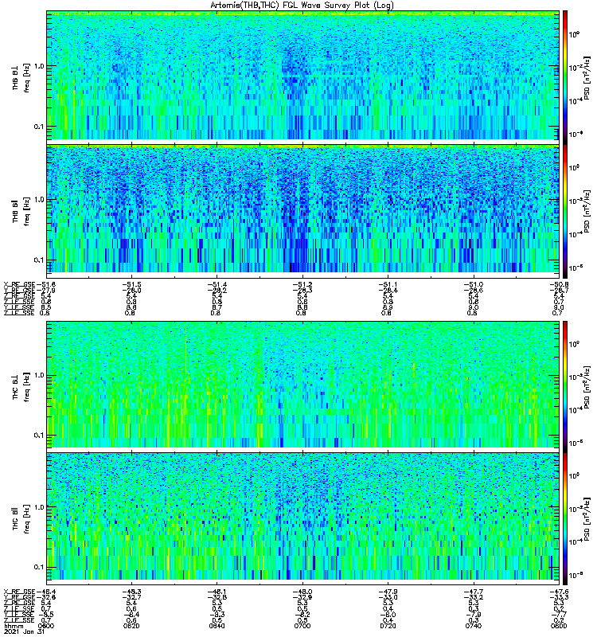Click the THB X_RE_GSE value -51.1
The width and height of the screenshot is (597, 637).
tap(388, 285)
